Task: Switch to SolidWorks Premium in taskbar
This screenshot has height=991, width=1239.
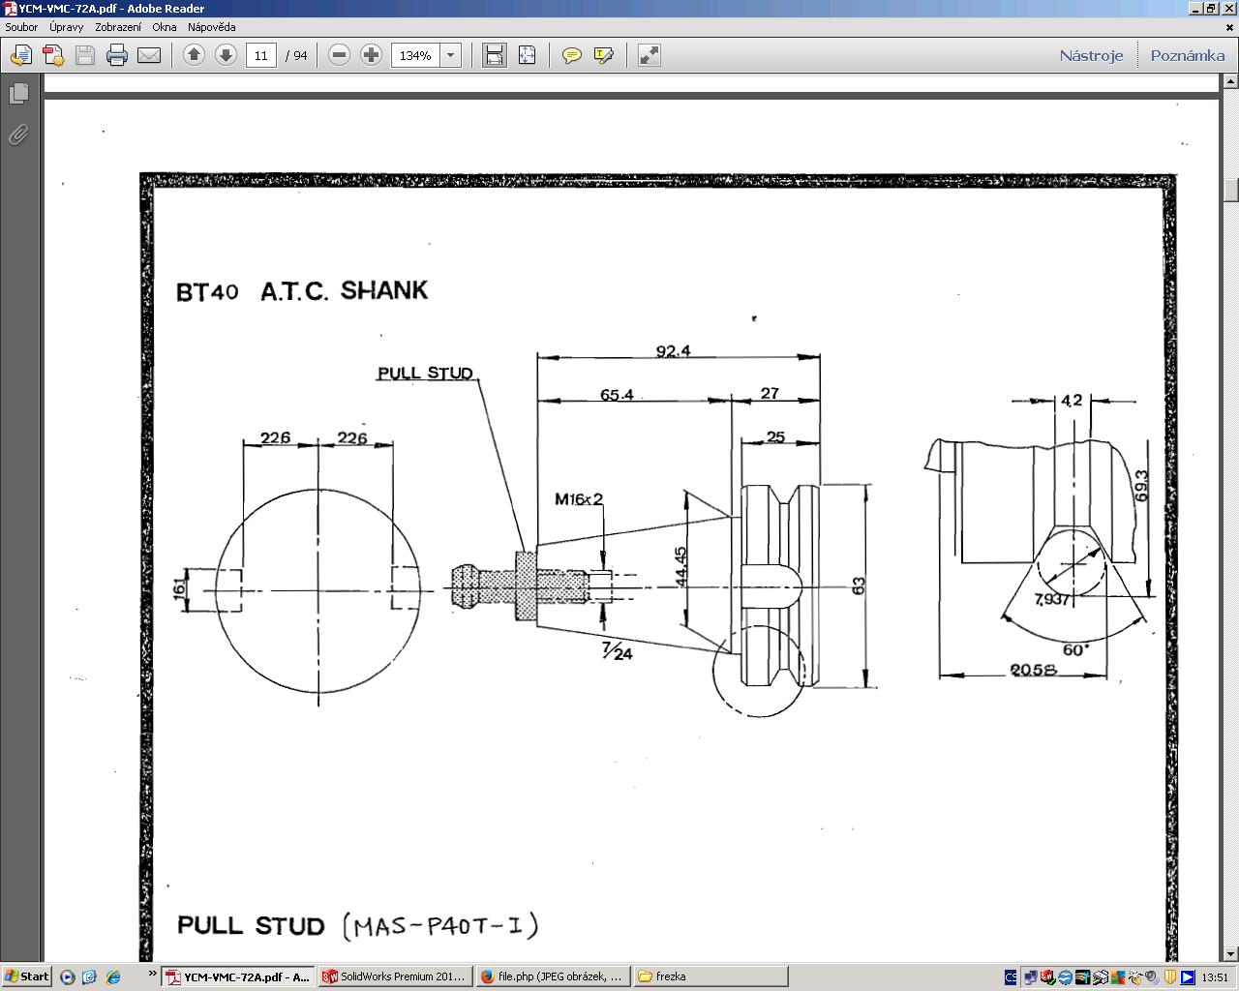Action: (394, 976)
